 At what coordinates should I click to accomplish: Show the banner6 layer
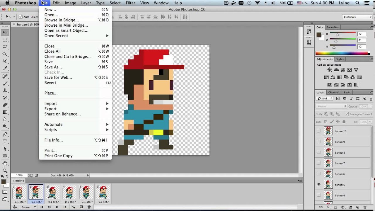[x=319, y=174]
